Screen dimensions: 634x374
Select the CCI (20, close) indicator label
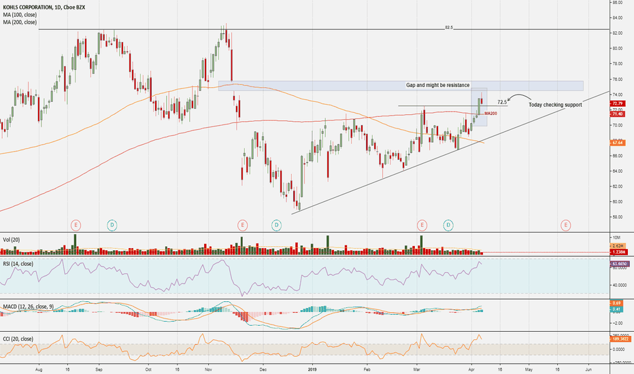point(18,339)
